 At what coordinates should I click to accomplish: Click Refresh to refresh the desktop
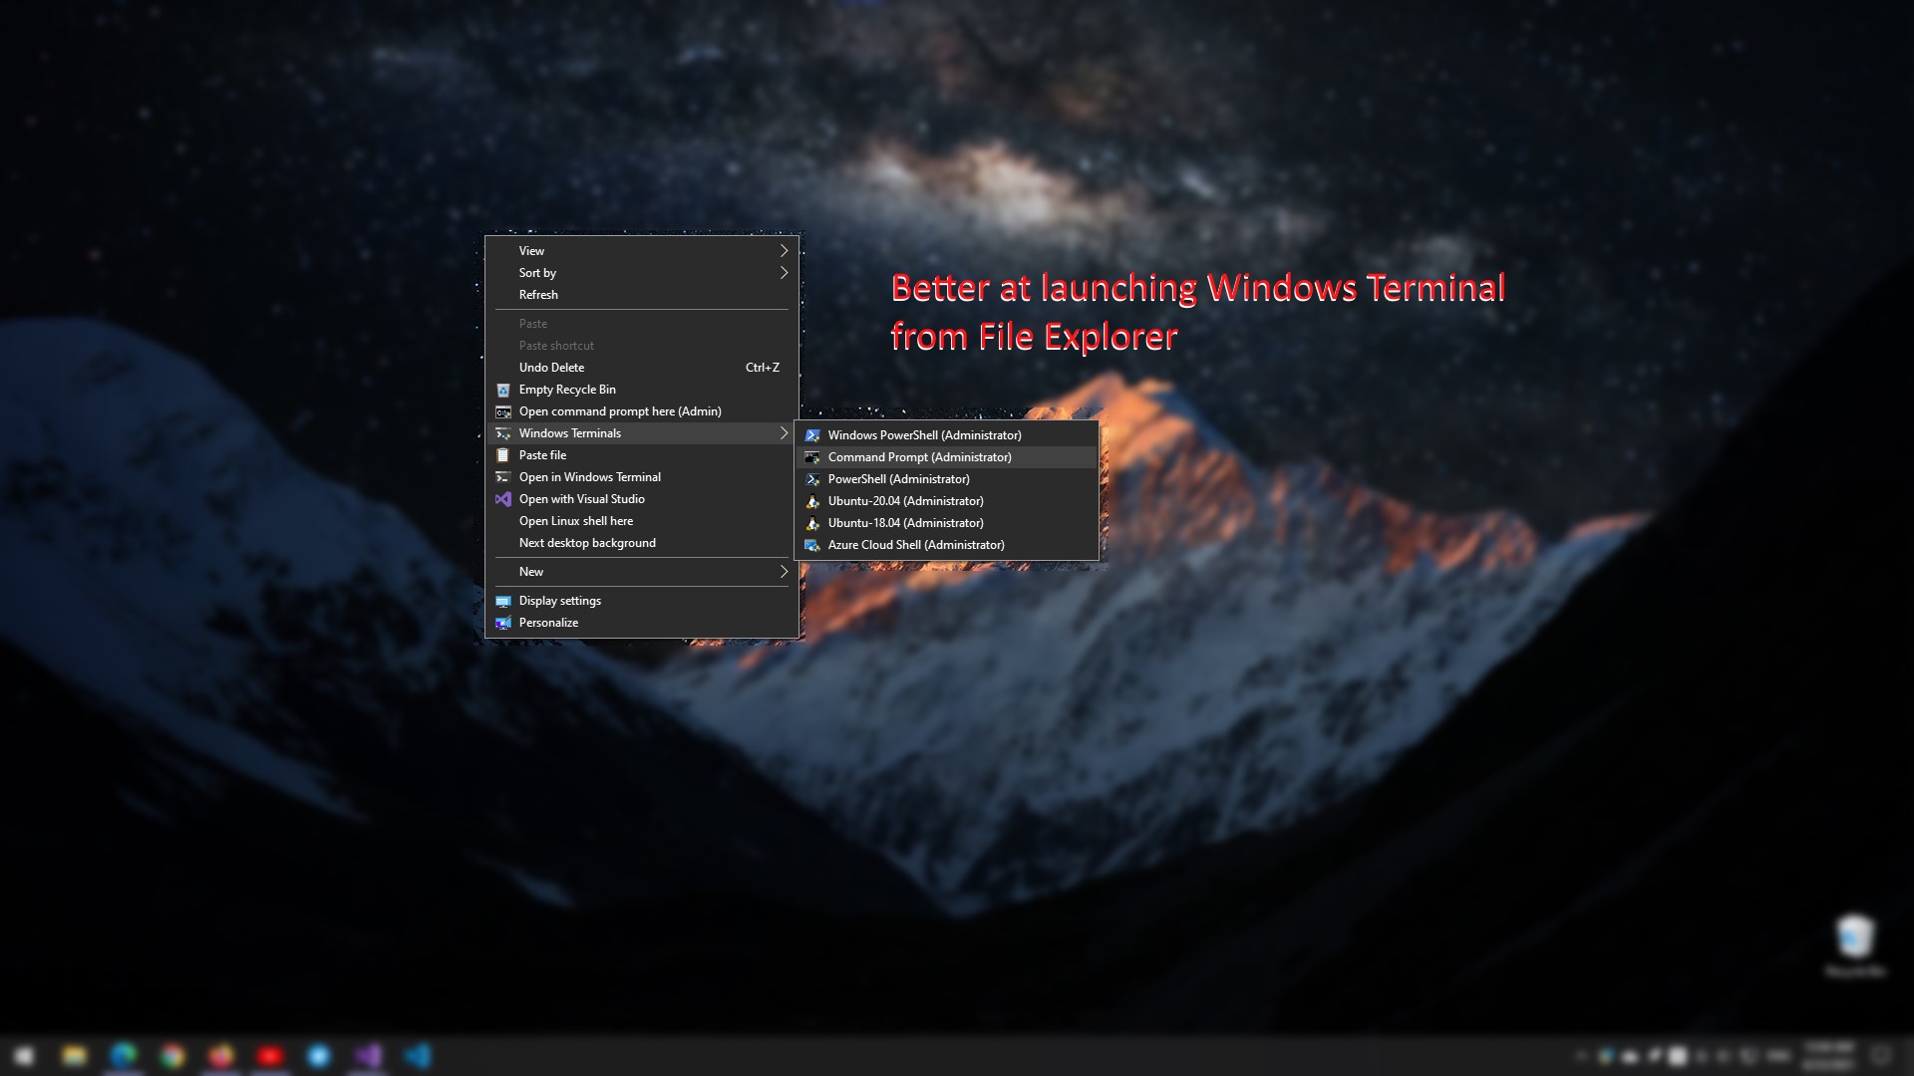tap(538, 295)
